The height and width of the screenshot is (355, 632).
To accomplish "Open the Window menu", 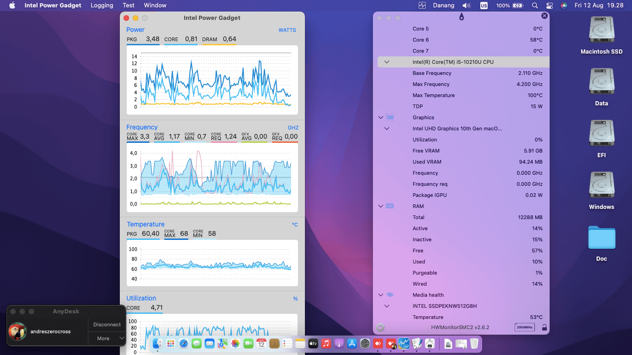I will [x=155, y=6].
